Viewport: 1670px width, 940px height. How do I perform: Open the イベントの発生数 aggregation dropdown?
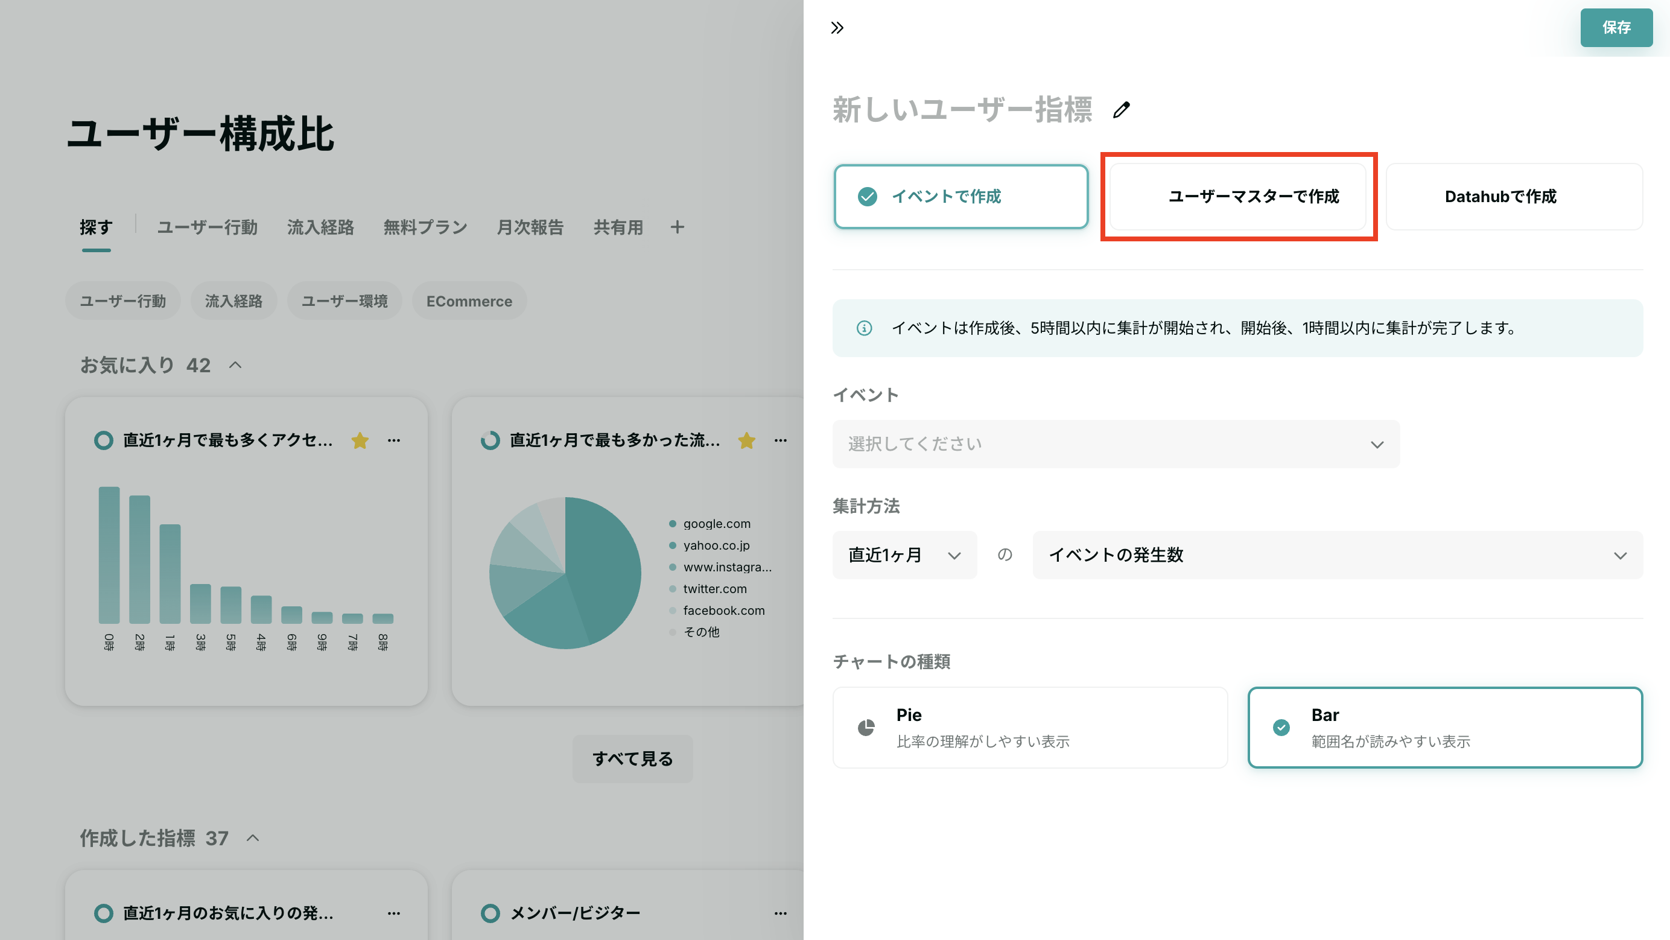point(1338,555)
